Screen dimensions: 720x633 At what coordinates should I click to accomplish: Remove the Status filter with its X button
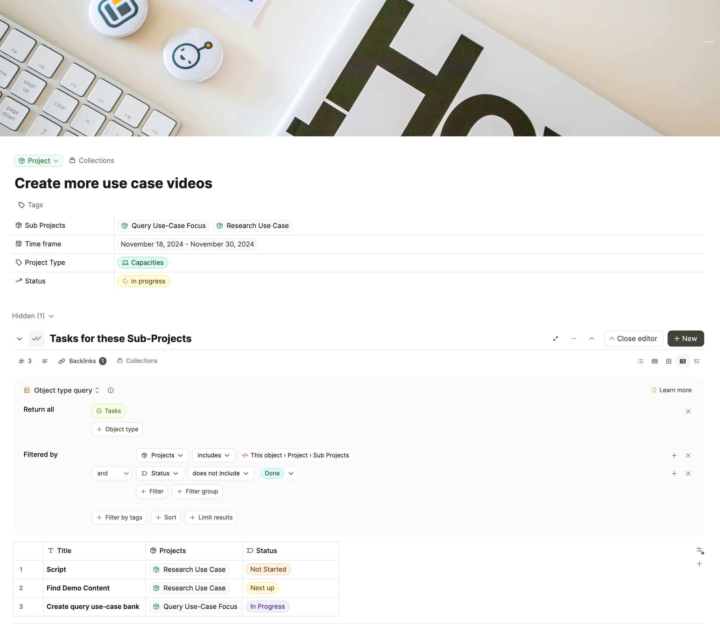[688, 473]
